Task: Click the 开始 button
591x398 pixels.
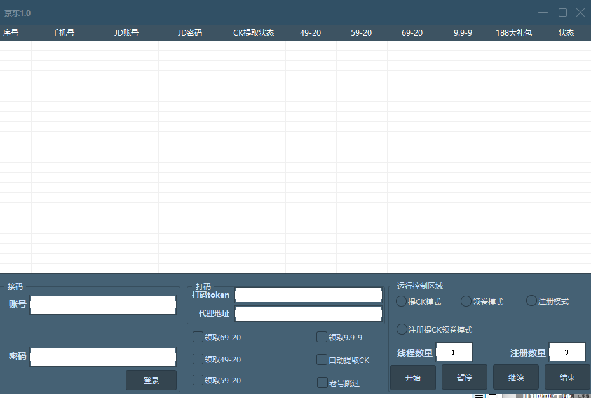Action: pyautogui.click(x=412, y=377)
